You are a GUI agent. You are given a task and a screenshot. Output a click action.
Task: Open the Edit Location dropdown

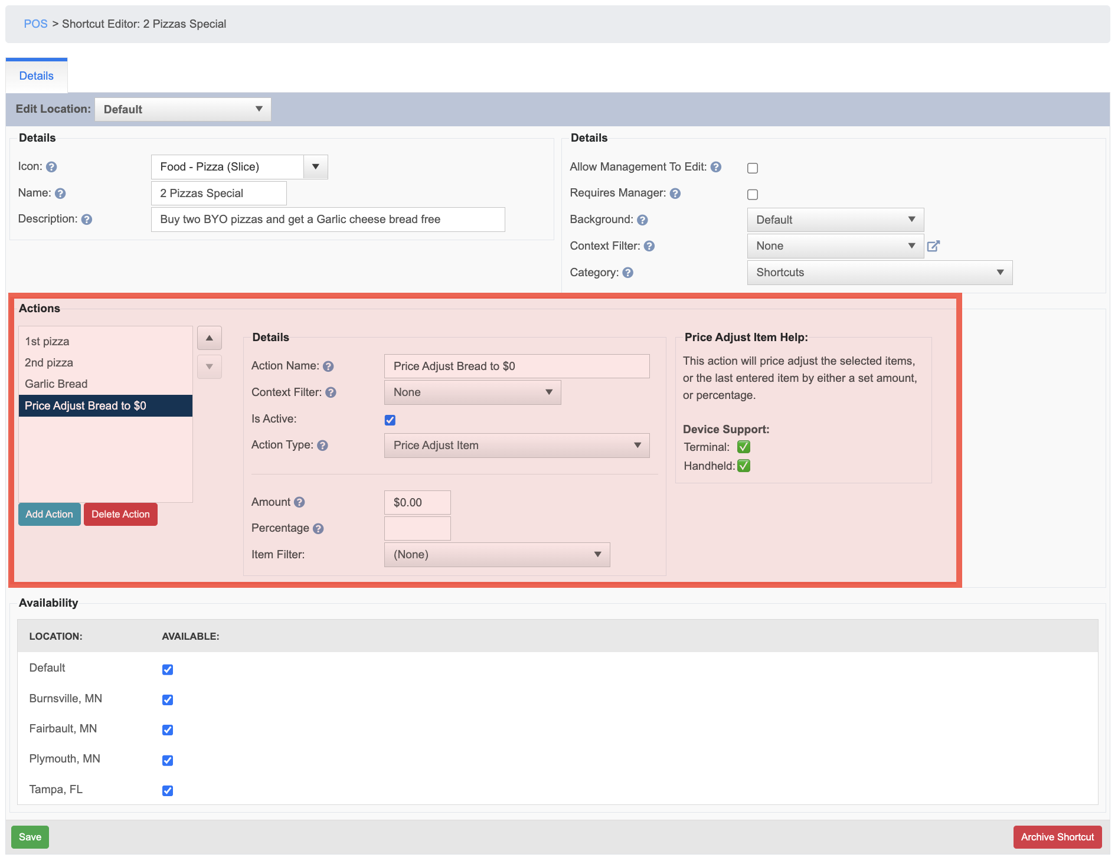pos(183,110)
